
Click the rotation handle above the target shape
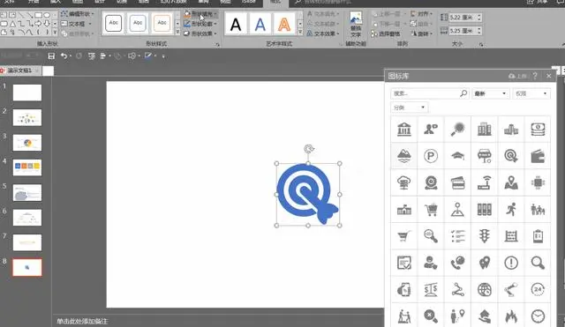point(309,149)
